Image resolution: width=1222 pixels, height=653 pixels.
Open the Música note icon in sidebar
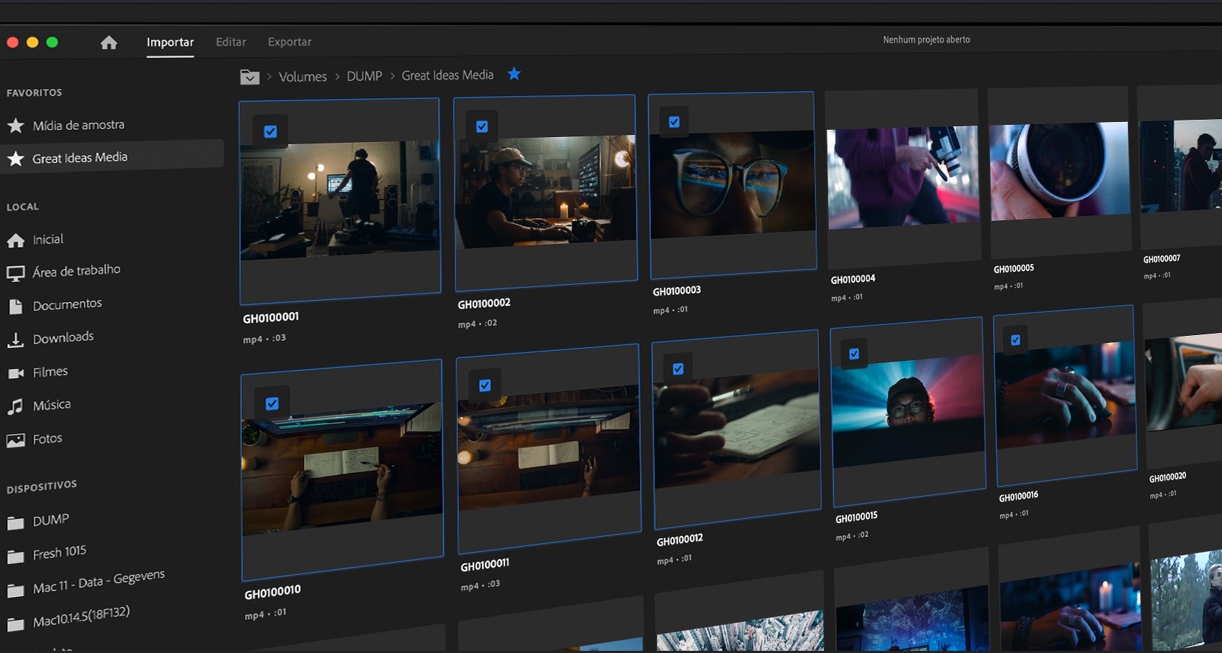click(x=15, y=407)
